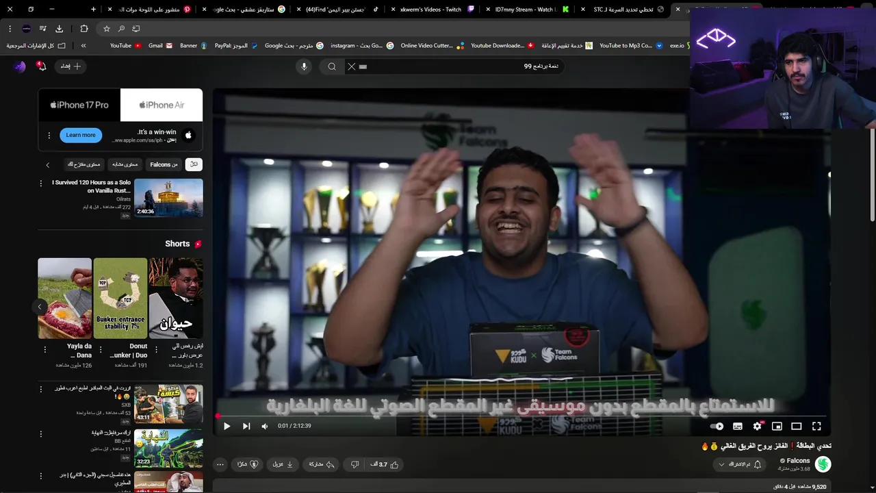Open more actions ellipsis below video
876x493 pixels.
pyautogui.click(x=220, y=464)
